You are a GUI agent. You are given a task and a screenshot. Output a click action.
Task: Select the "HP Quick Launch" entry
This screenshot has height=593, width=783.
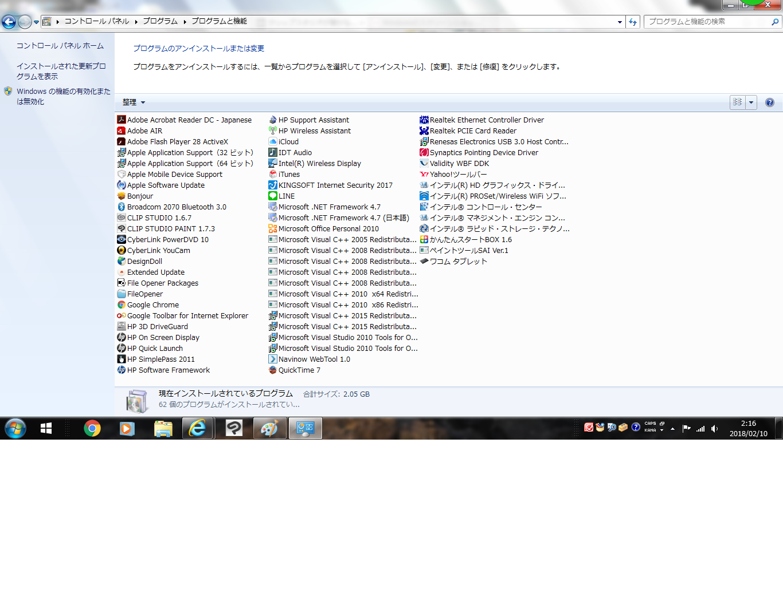[150, 348]
